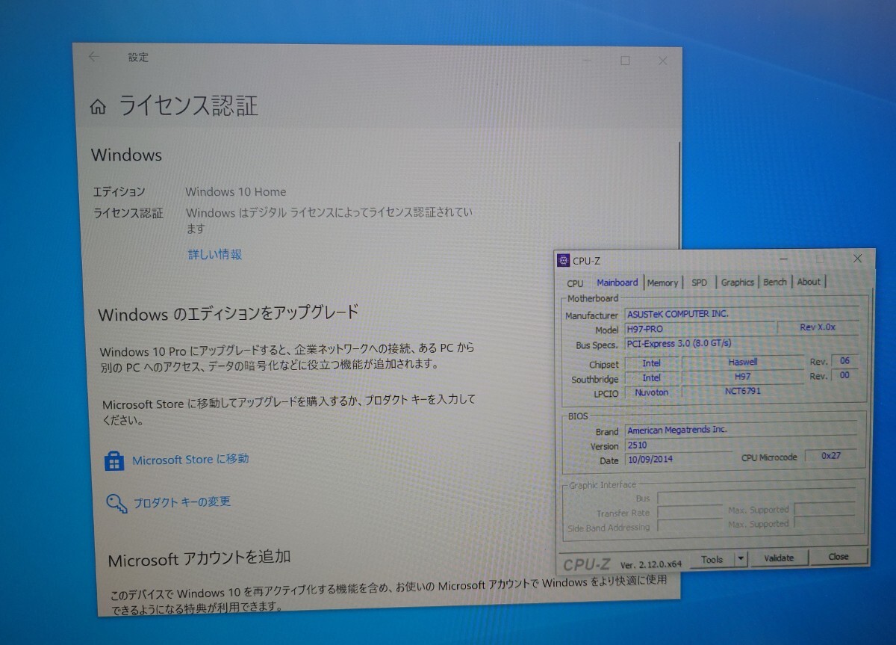Click the Manufacturer field ASUSTeK COMPUTER INC.
Image resolution: width=896 pixels, height=645 pixels.
741,314
